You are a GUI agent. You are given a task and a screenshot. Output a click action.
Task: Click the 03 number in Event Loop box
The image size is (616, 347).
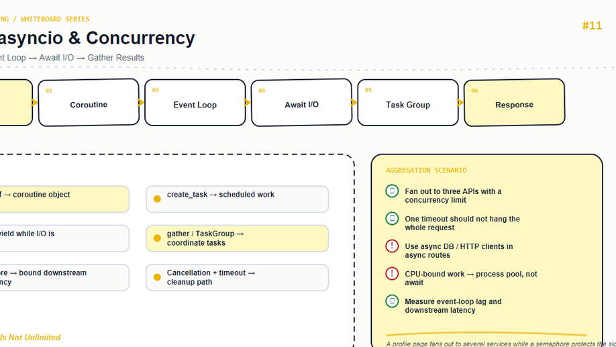(x=156, y=90)
